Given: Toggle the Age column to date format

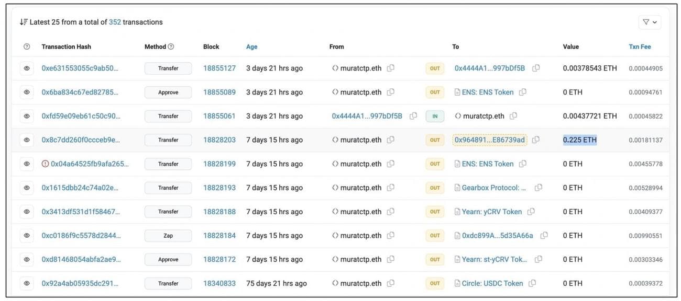Looking at the screenshot, I should click(x=251, y=47).
